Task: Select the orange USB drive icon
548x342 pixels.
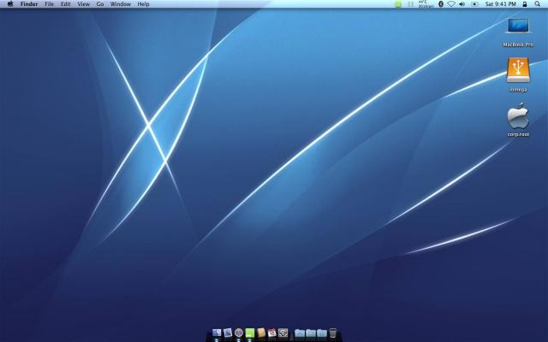Action: click(518, 70)
